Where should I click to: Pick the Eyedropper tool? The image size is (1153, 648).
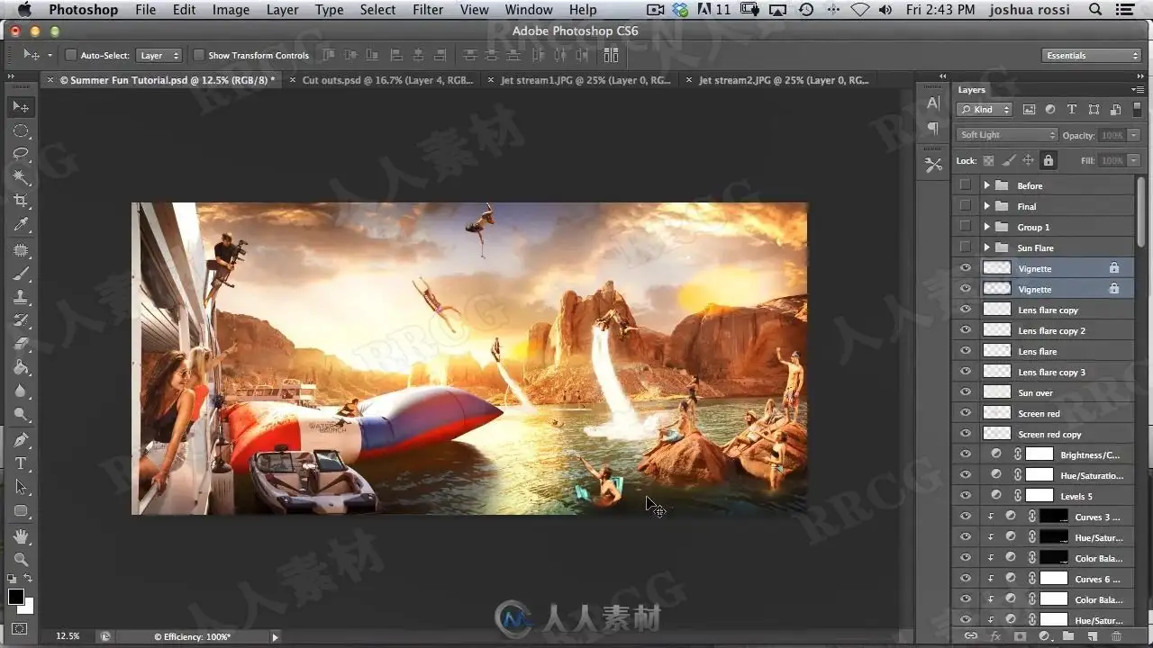point(21,224)
